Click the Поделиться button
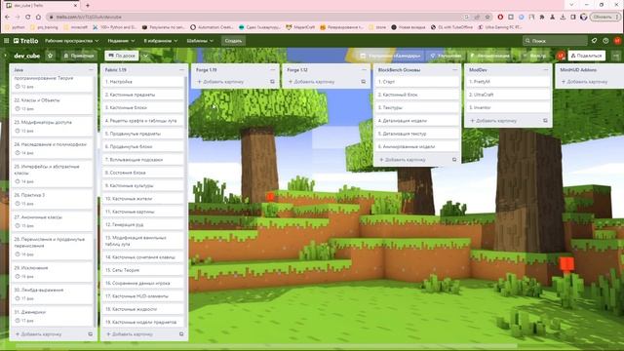Image resolution: width=624 pixels, height=351 pixels. click(x=587, y=56)
